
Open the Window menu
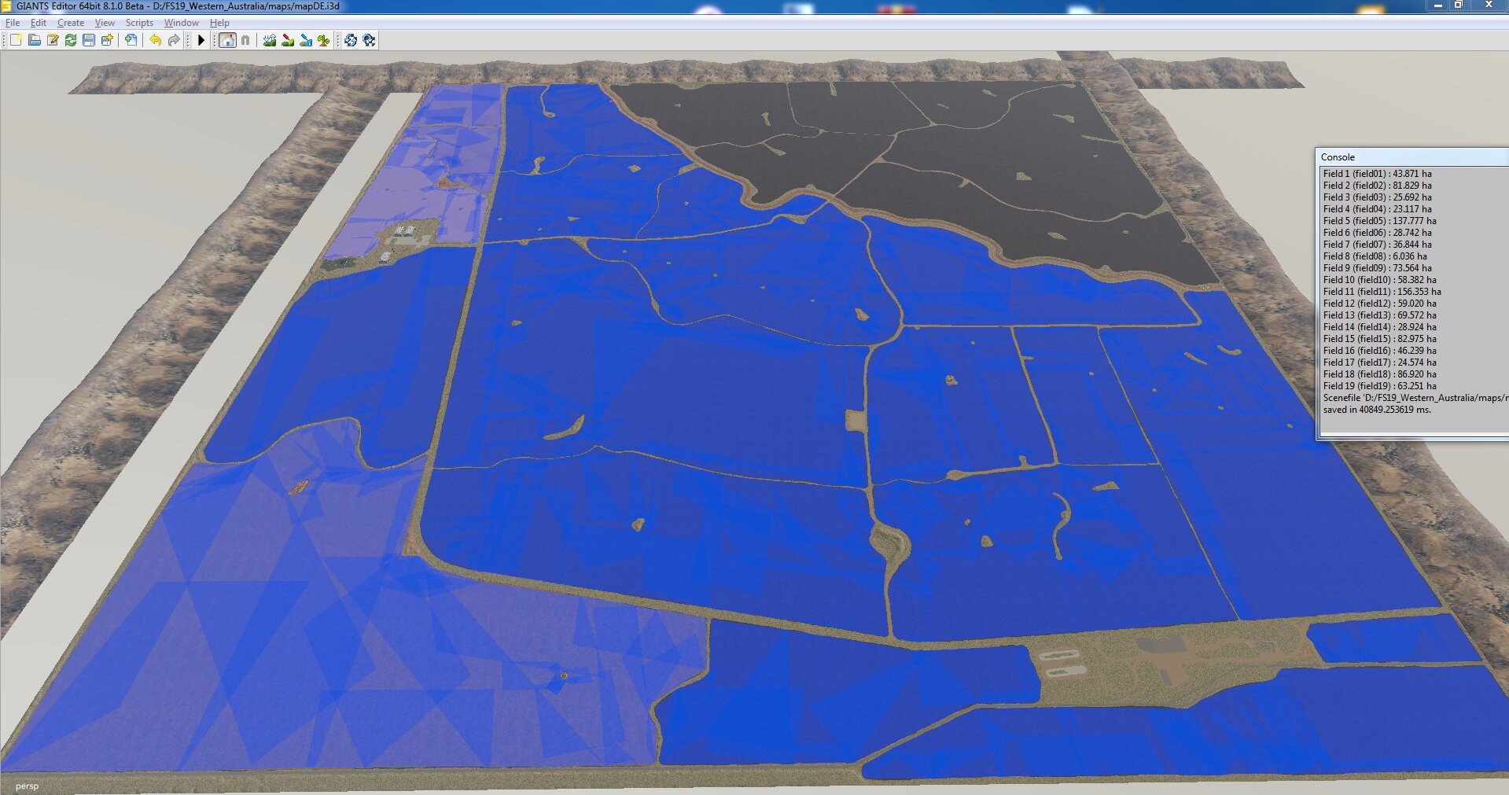pos(181,23)
